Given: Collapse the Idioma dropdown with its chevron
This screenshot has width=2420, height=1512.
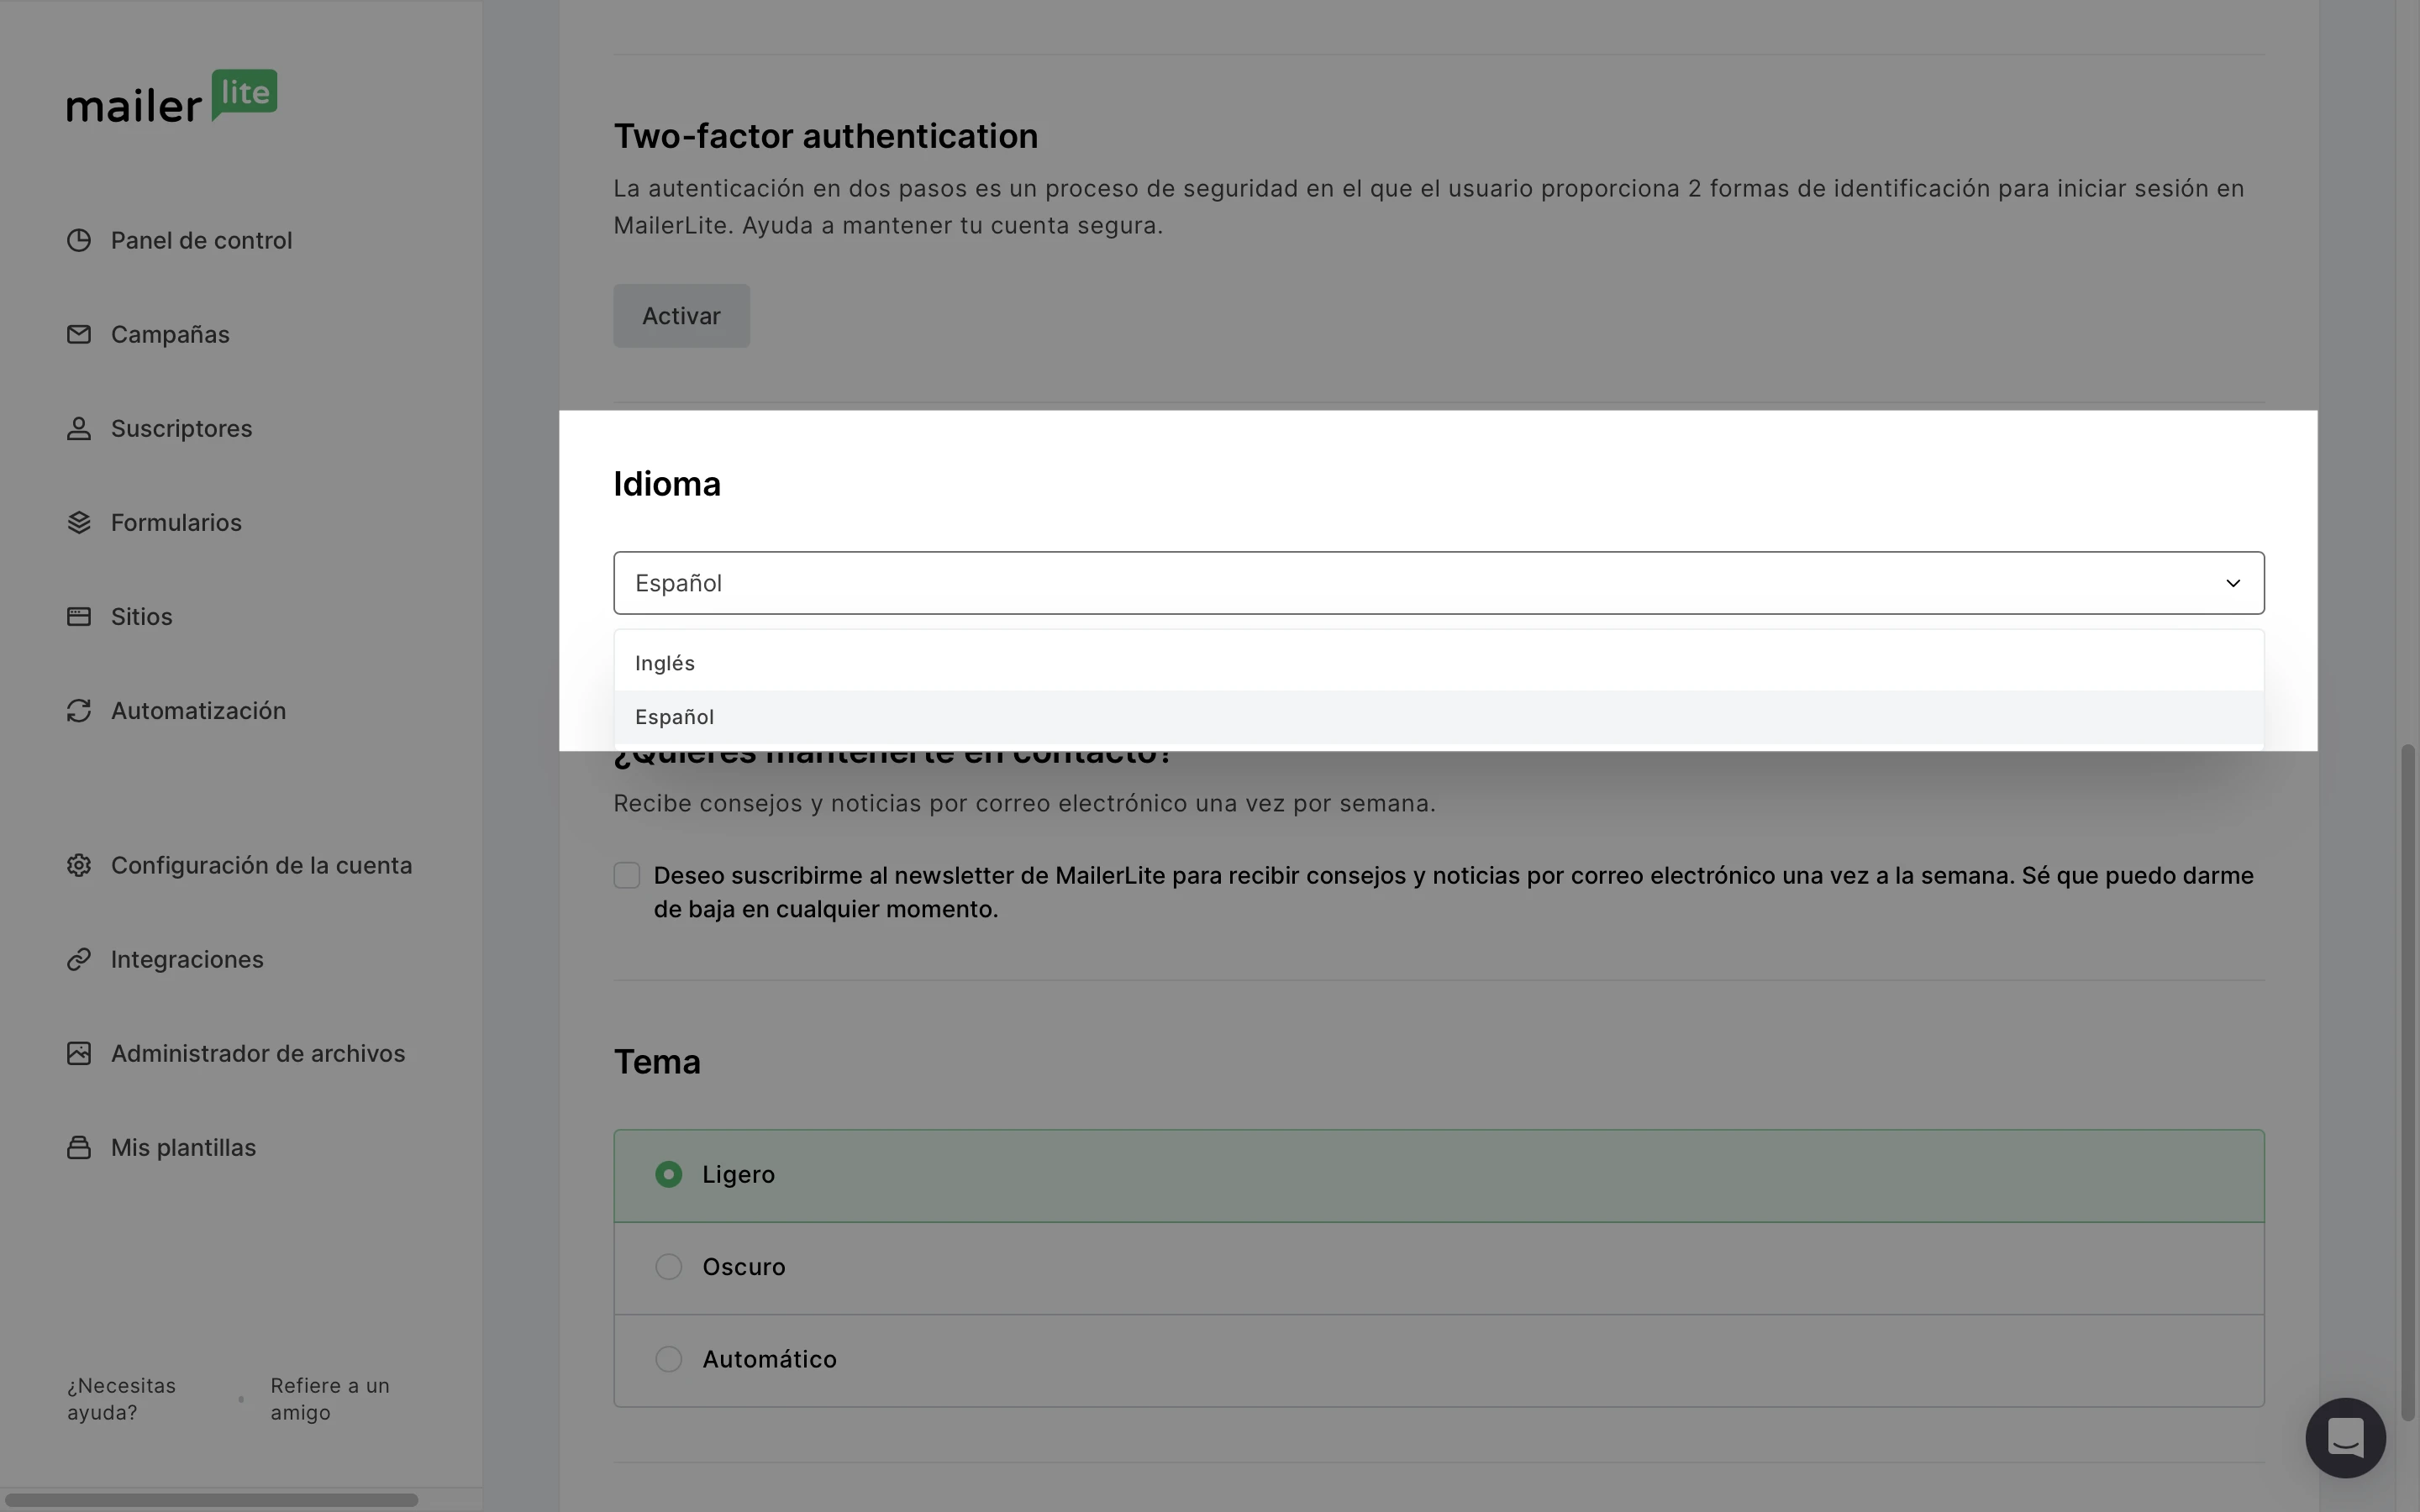Looking at the screenshot, I should tap(2233, 583).
